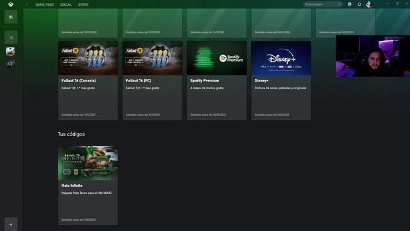The height and width of the screenshot is (231, 410).
Task: Open the SOCIAL tab
Action: tap(65, 4)
